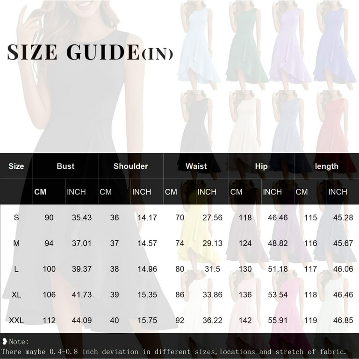Click hip cm value 142
The width and height of the screenshot is (359, 359).
point(245,320)
